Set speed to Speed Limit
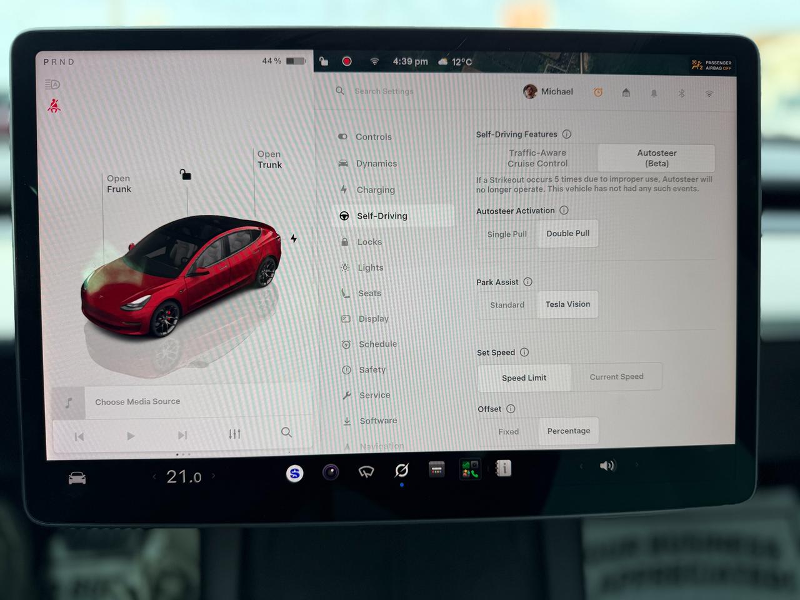 coord(524,378)
